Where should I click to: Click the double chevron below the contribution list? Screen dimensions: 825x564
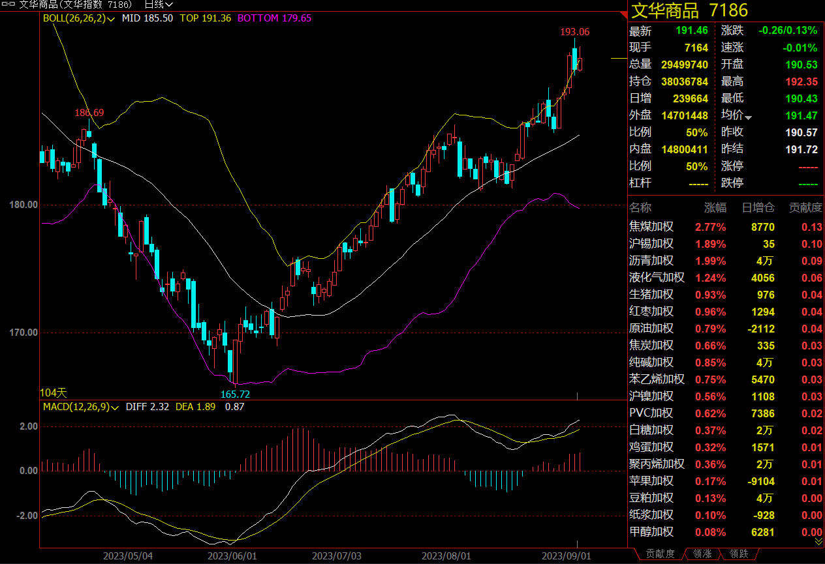(818, 541)
